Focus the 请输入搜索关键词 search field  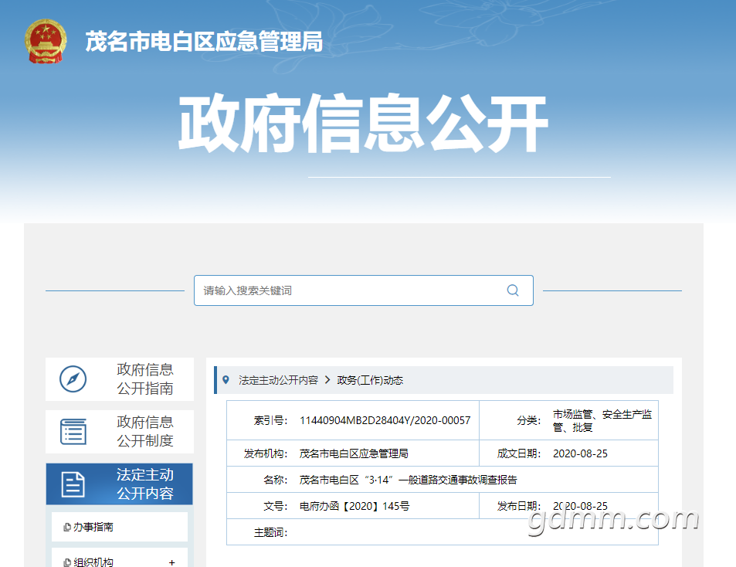pos(364,290)
